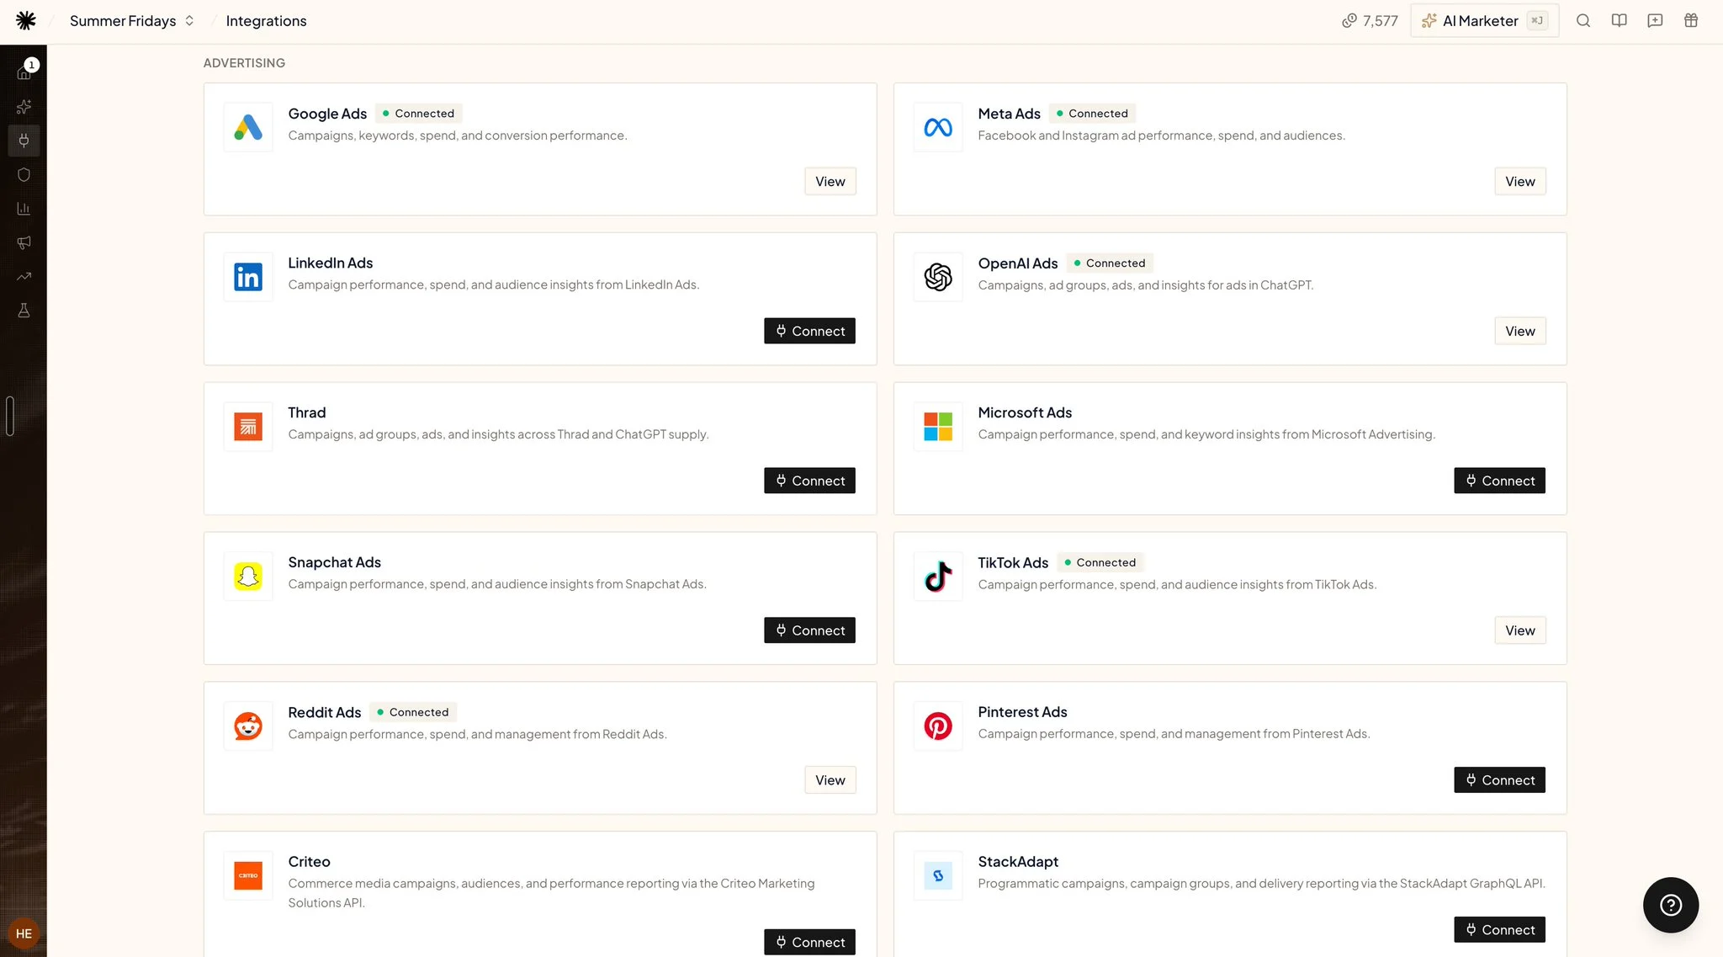Click the Pinterest Ads title text
The height and width of the screenshot is (957, 1723).
click(x=1022, y=712)
